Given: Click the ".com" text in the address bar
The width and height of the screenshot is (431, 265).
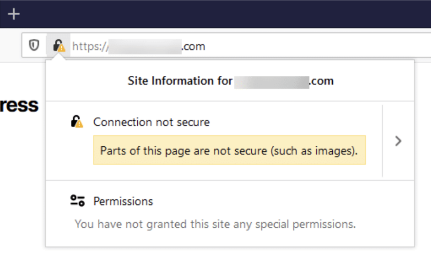Looking at the screenshot, I should coord(193,46).
